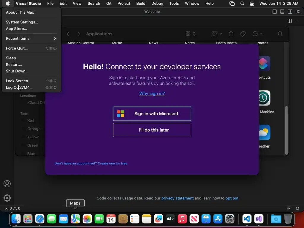Open System Settings from the Dock
The width and height of the screenshot is (304, 228).
click(x=230, y=219)
